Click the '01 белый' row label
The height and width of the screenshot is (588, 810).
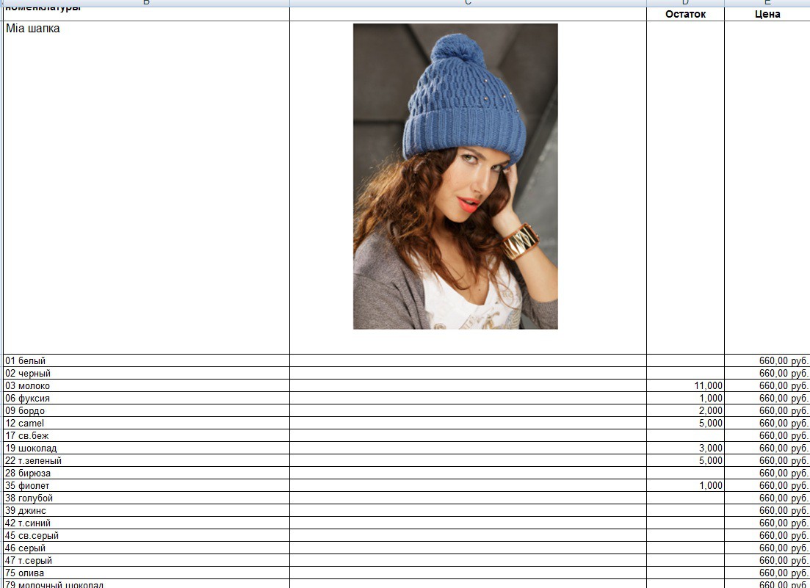tap(25, 361)
